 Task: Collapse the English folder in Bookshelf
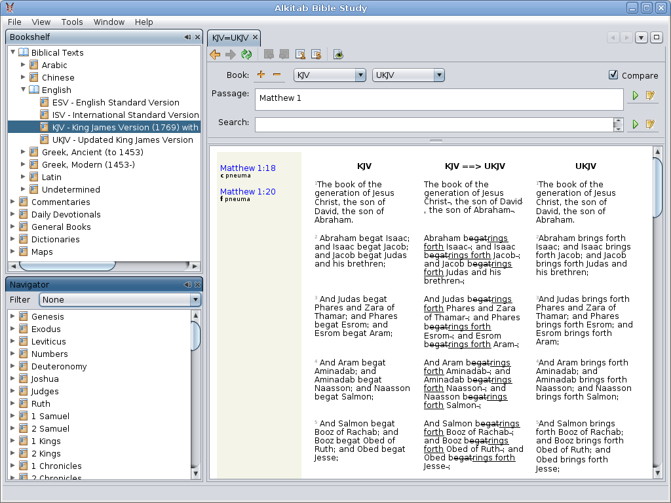(x=24, y=90)
